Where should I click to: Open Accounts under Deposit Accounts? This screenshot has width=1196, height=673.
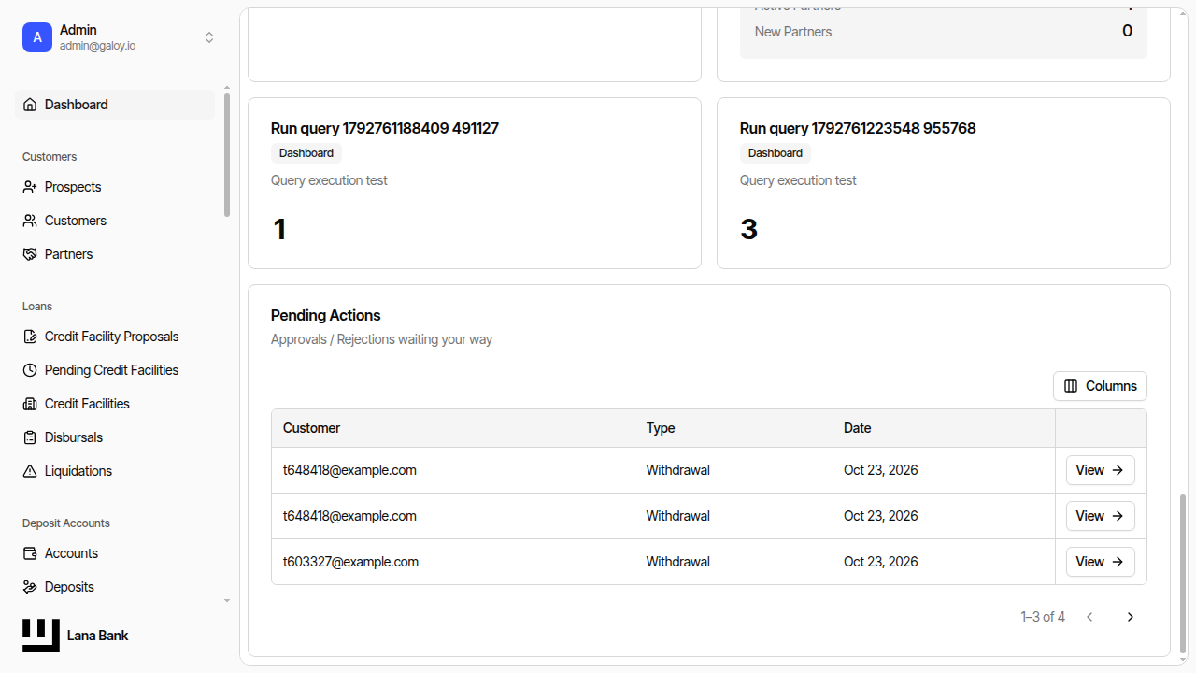point(115,553)
